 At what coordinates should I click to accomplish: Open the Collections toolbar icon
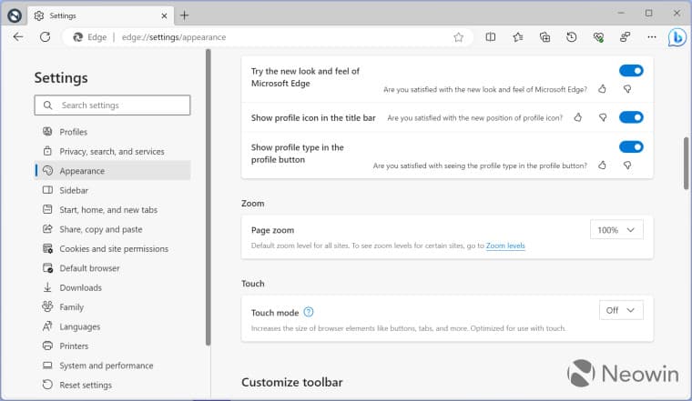click(x=544, y=37)
